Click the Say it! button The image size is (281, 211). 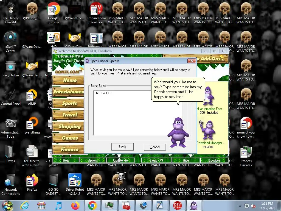pos(122,147)
